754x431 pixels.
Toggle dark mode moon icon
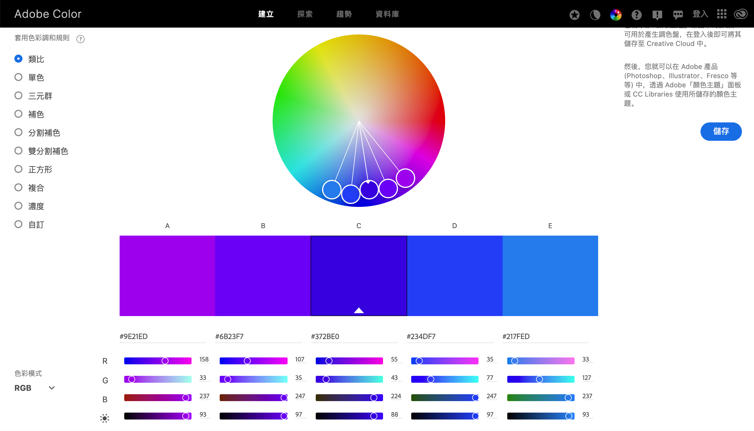(x=595, y=14)
